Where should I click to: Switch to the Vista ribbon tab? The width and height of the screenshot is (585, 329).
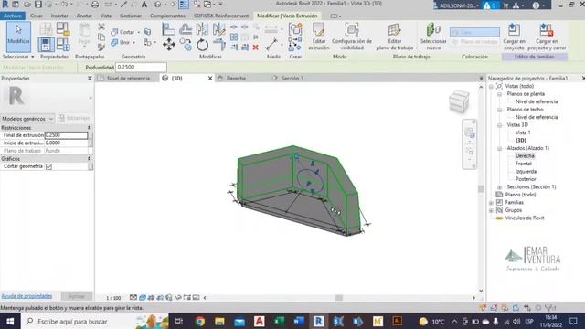[106, 16]
